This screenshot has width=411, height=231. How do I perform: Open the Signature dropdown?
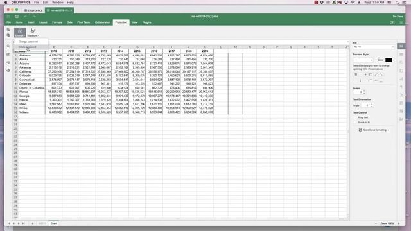click(x=33, y=32)
